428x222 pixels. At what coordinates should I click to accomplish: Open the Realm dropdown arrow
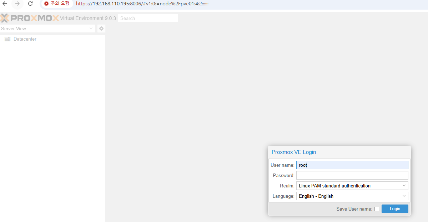[x=404, y=186]
